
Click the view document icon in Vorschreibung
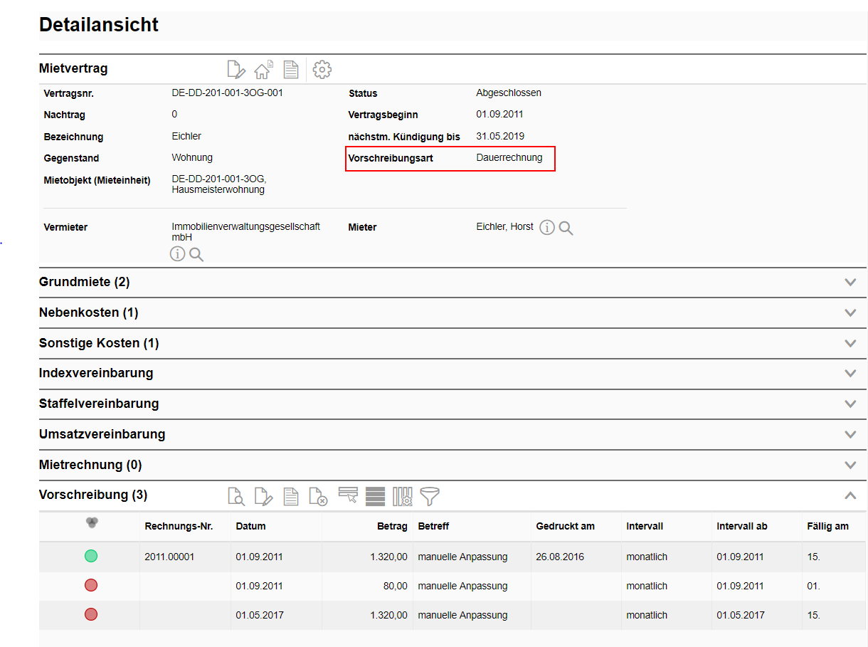(236, 496)
